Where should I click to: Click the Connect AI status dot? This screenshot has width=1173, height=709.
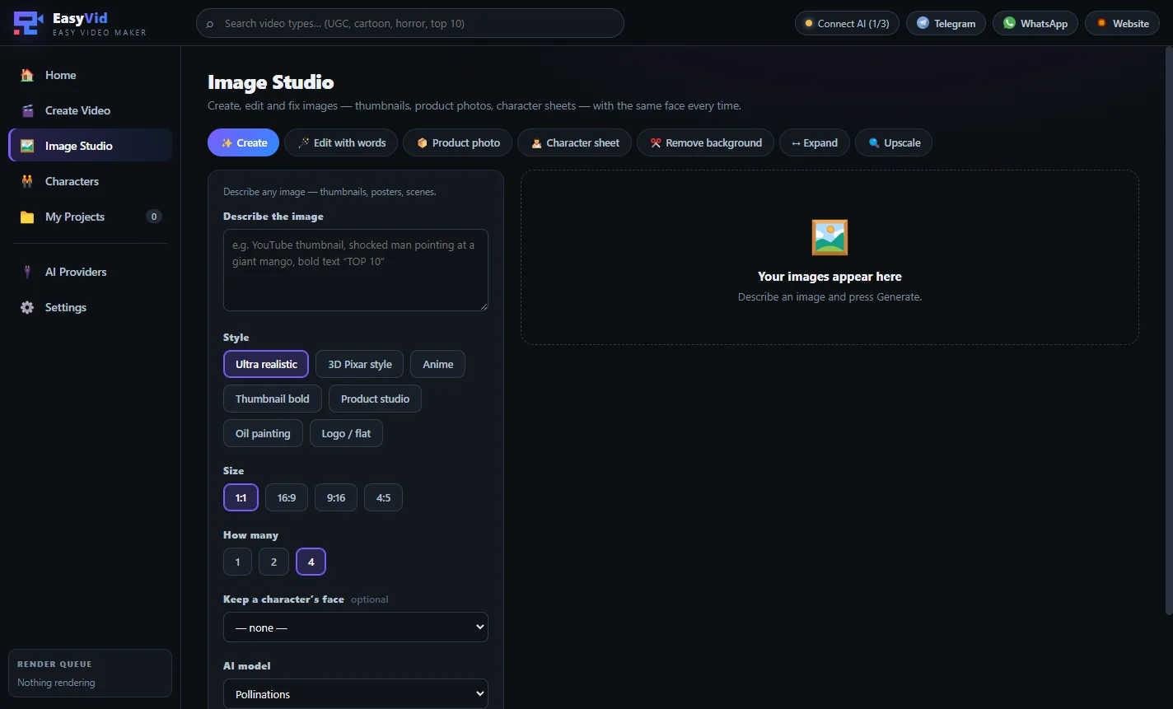click(808, 24)
